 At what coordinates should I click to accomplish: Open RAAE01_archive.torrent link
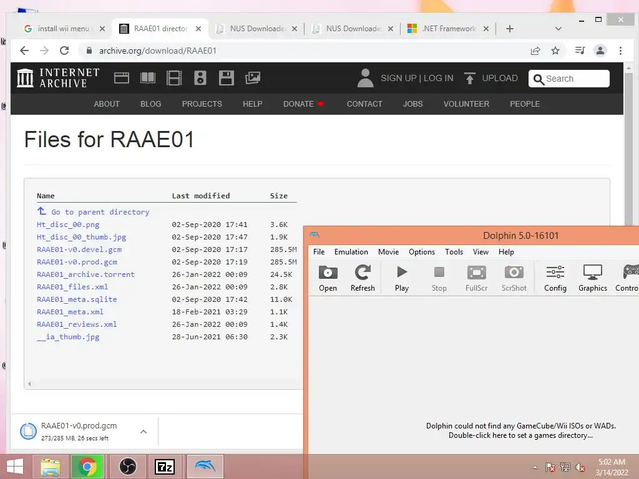pos(85,274)
